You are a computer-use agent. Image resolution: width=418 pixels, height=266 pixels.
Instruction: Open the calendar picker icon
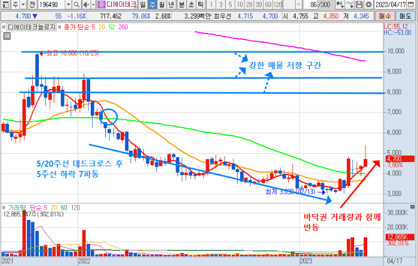(411, 4)
